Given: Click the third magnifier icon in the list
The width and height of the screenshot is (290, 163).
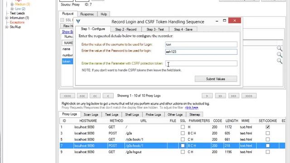Looking at the screenshot, I should (x=280, y=61).
